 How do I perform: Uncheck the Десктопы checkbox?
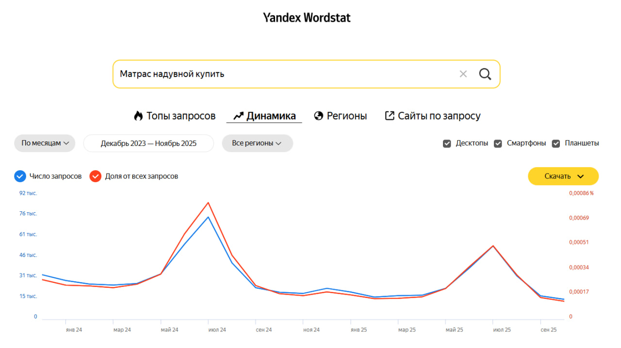pos(447,143)
